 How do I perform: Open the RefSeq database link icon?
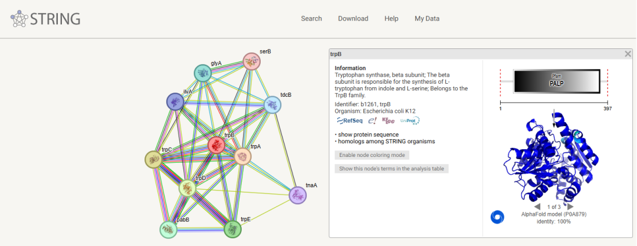[x=349, y=120]
